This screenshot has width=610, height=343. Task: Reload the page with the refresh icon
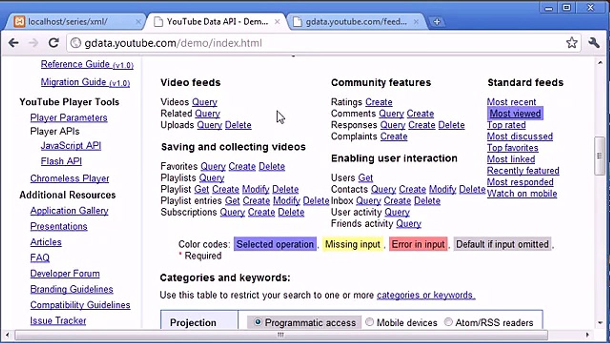[x=53, y=43]
